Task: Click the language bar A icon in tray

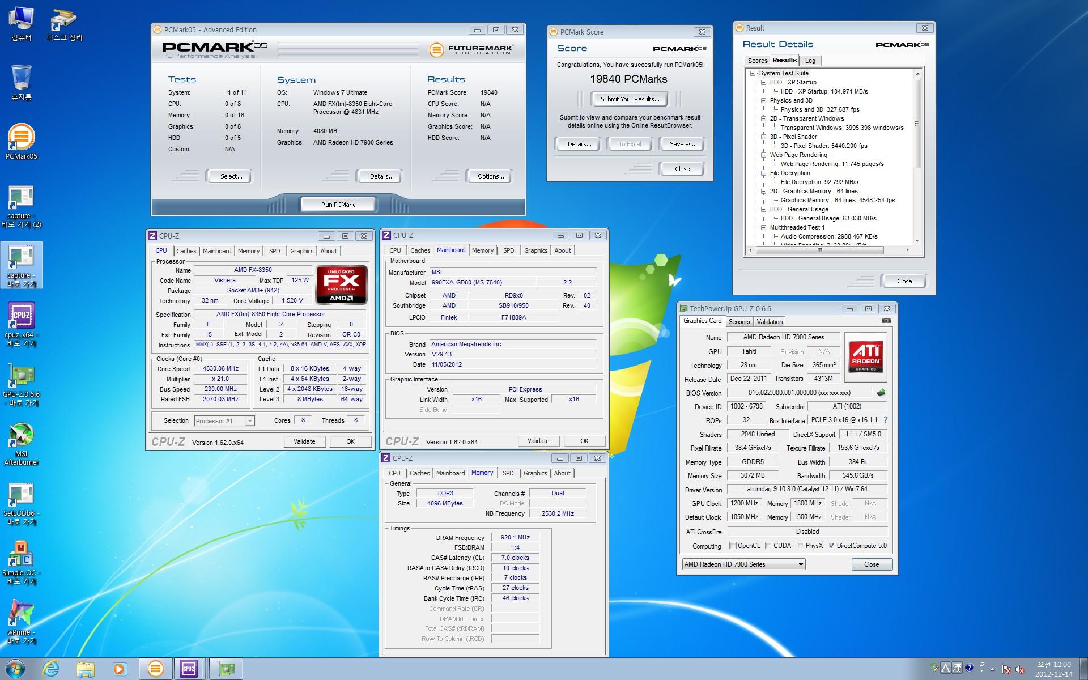Action: pos(945,668)
